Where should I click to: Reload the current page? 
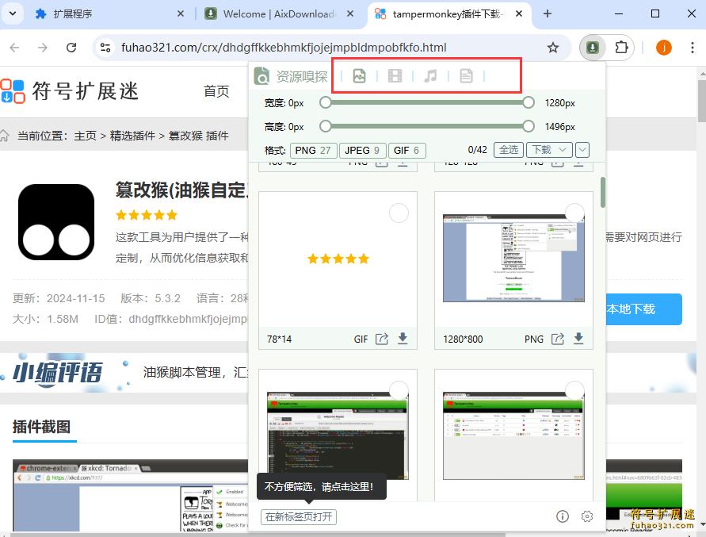pos(71,48)
